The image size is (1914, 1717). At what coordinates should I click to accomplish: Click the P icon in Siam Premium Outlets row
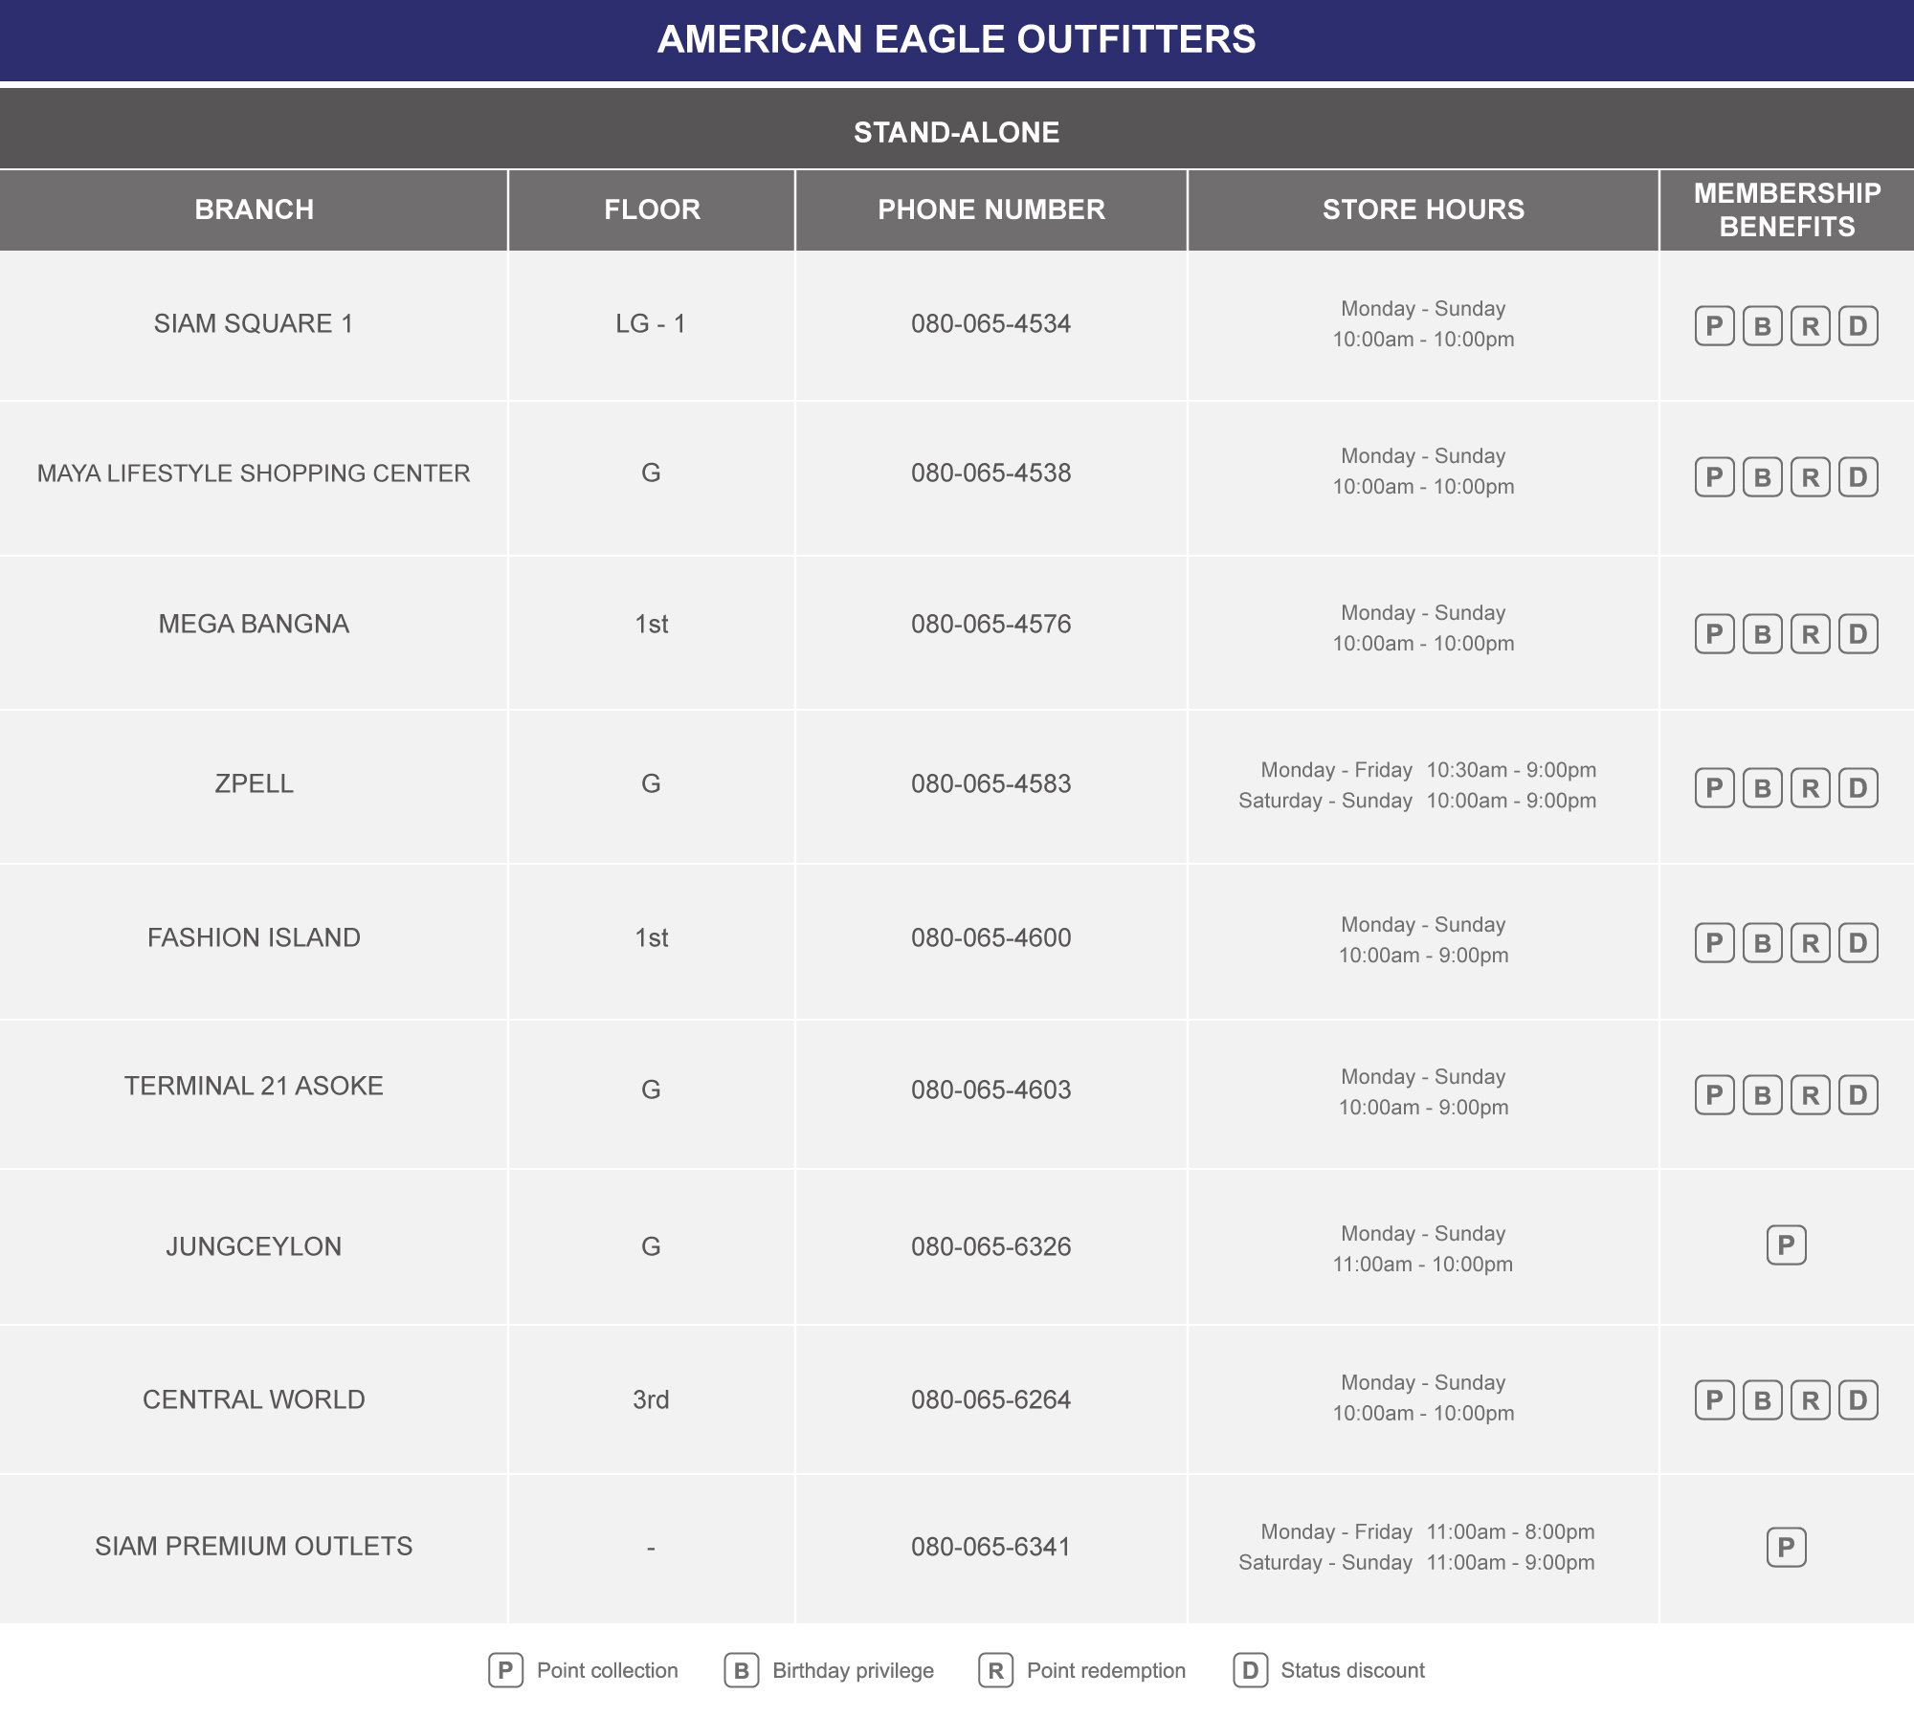(x=1786, y=1547)
